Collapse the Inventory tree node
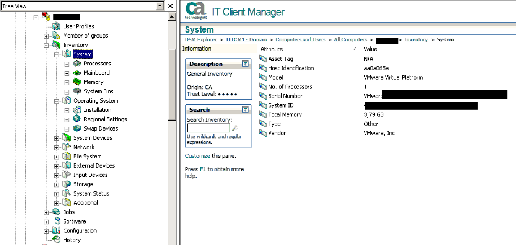516x245 pixels. click(46, 45)
